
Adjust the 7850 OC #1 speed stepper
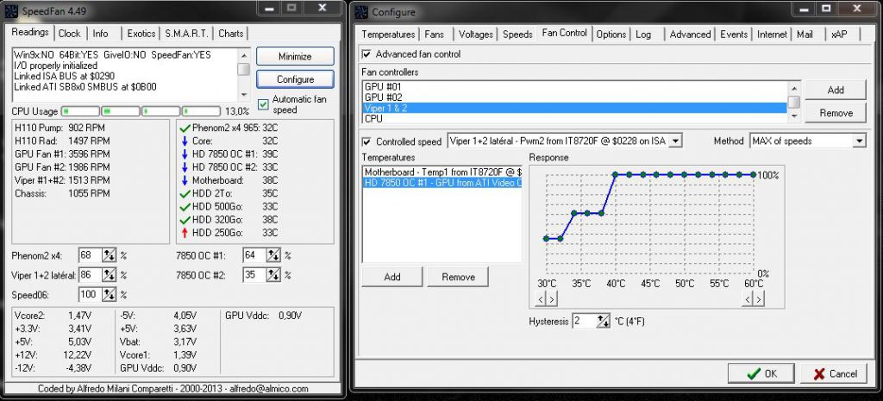tap(273, 256)
